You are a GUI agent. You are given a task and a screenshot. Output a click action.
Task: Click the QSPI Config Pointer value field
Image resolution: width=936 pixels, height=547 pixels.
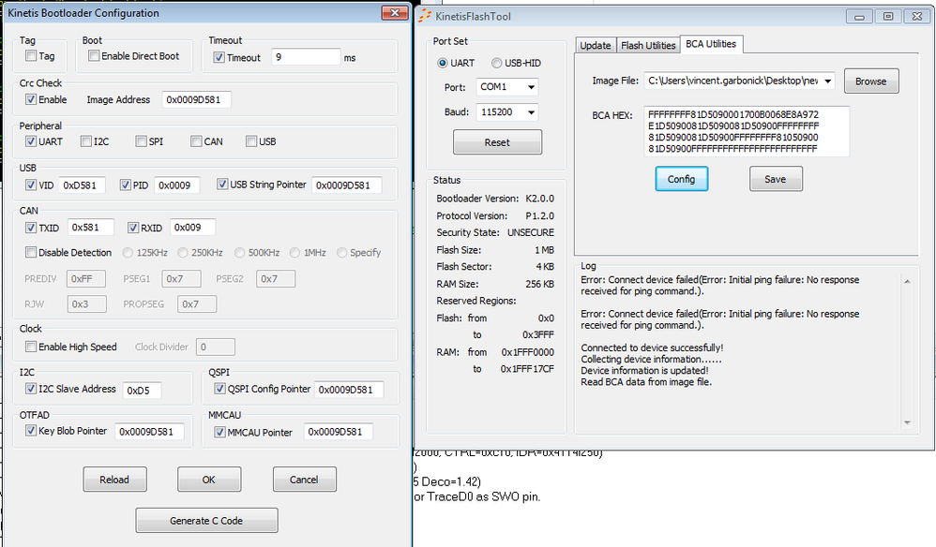click(349, 390)
